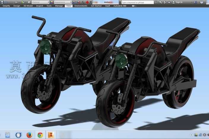209x139 pixels.
Task: Click the red cross icon in toolbar
Action: 88,2
